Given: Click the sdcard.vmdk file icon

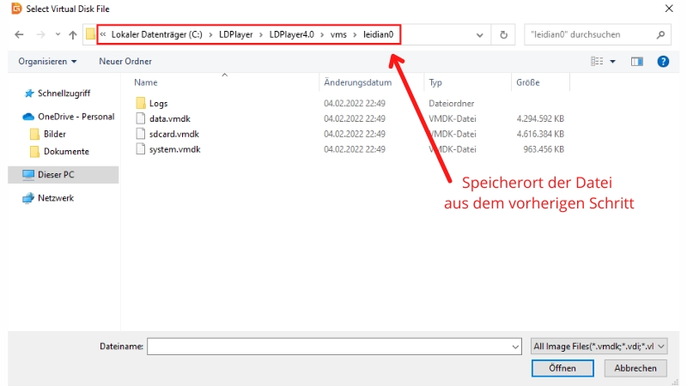Looking at the screenshot, I should [141, 134].
